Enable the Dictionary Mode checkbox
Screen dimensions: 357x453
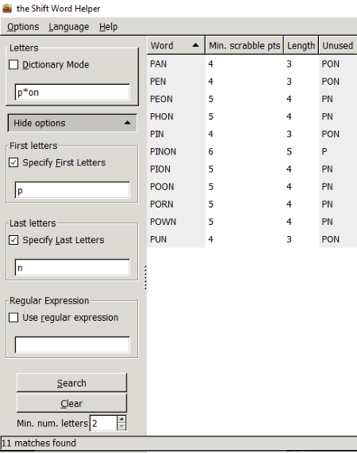(x=13, y=64)
